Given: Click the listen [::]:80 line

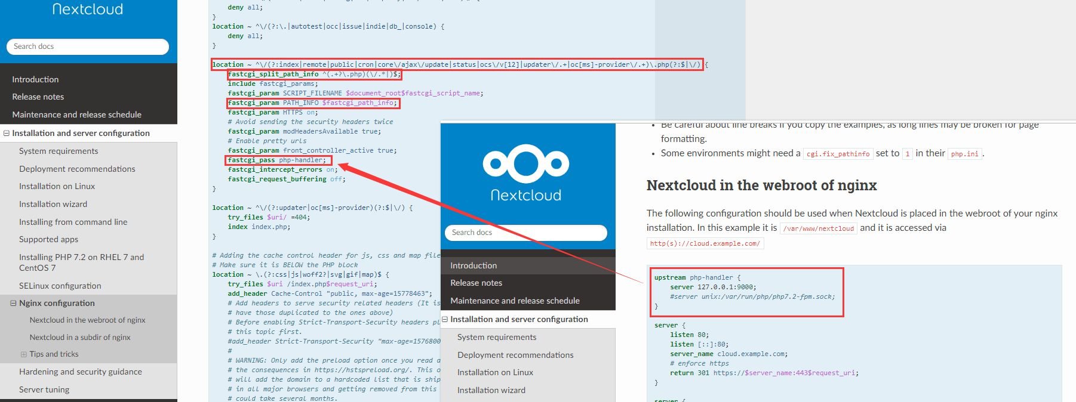Looking at the screenshot, I should (699, 344).
